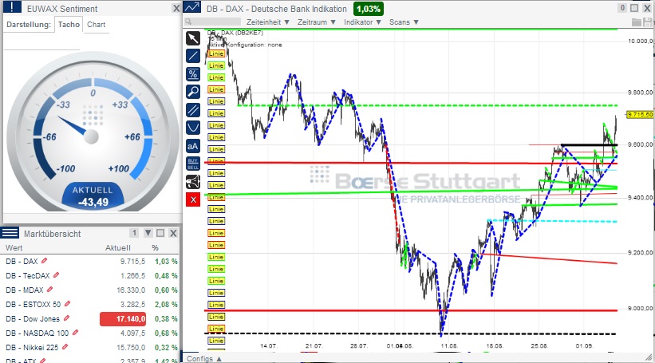Click the 2,08 % ESTOXX change value
This screenshot has height=363, width=655.
[166, 304]
